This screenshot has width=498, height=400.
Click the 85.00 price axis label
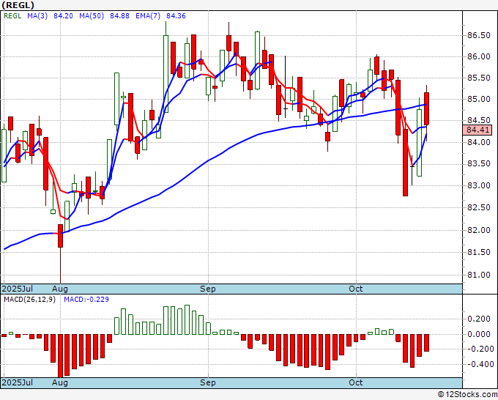479,100
